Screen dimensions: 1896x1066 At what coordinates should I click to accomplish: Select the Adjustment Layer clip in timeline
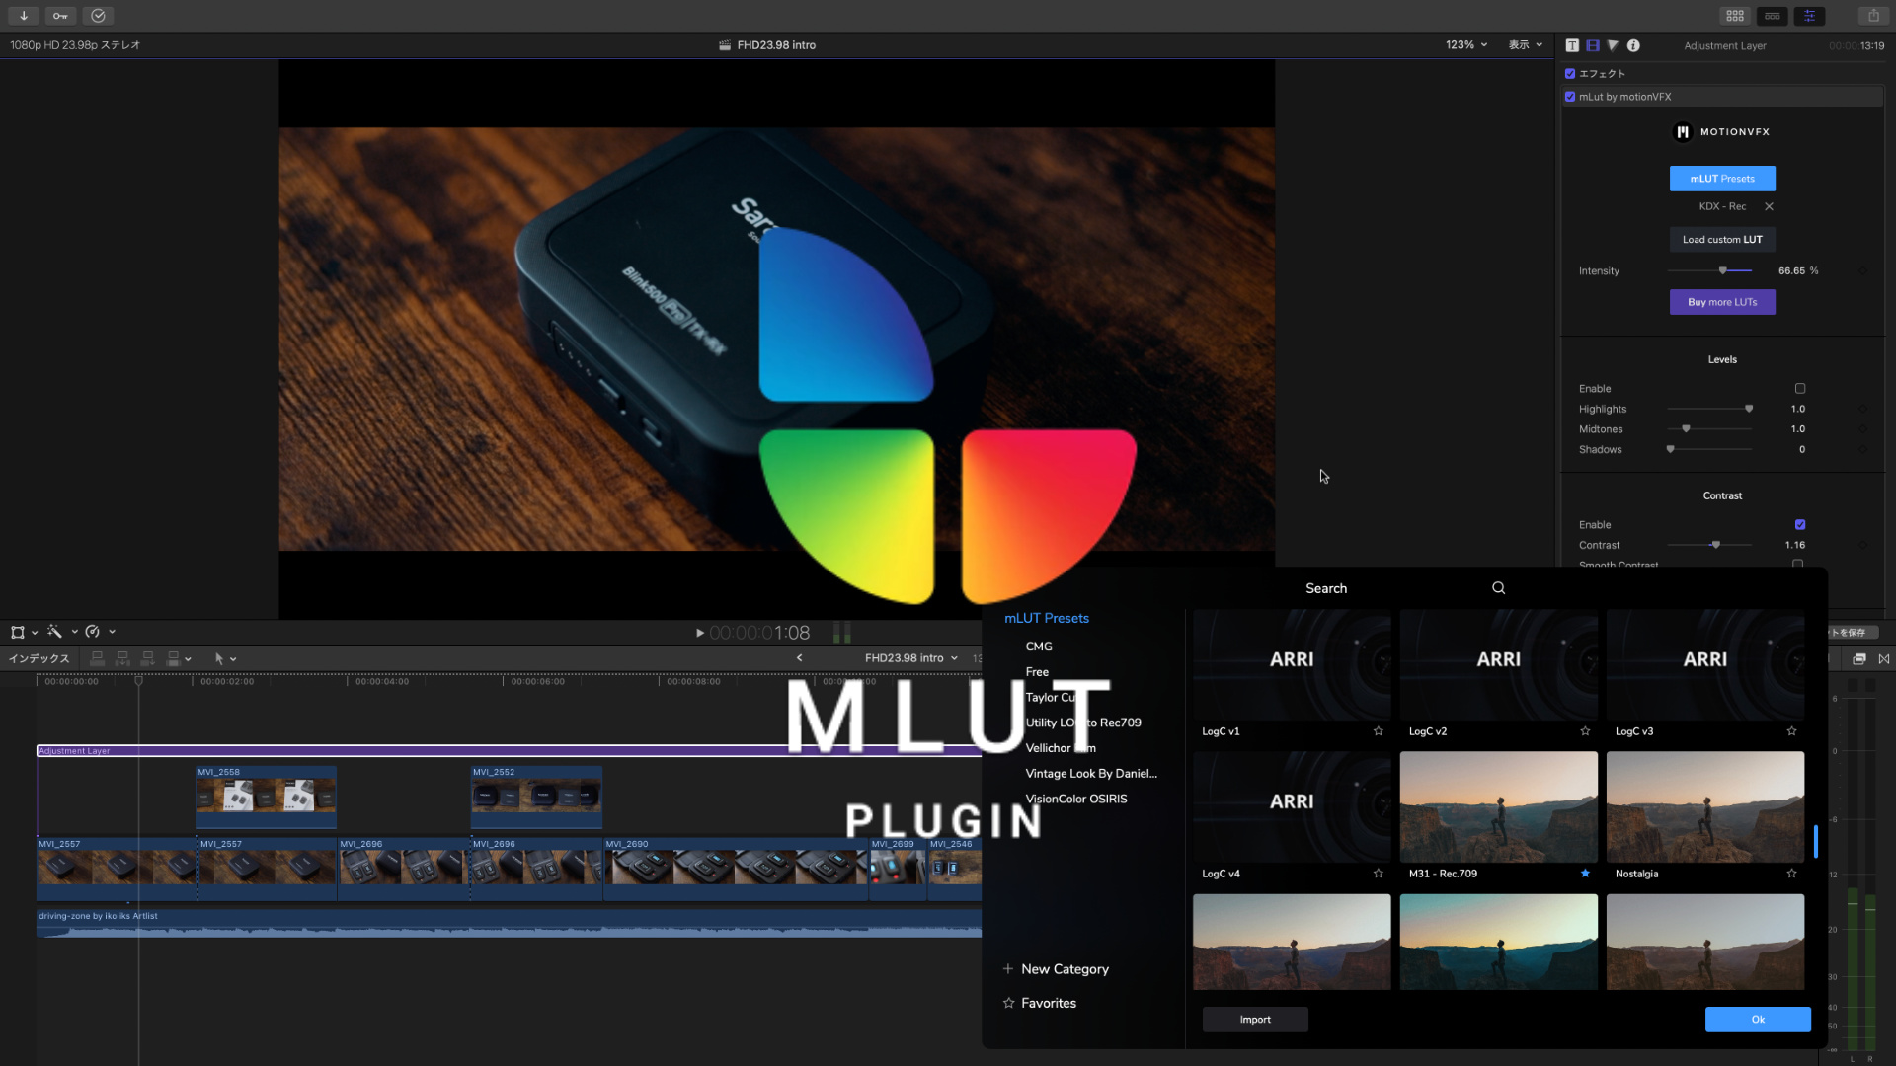(x=510, y=751)
